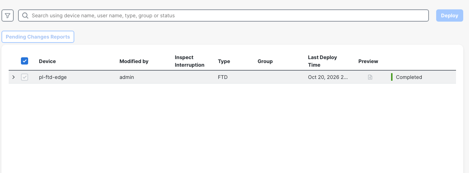The image size is (469, 173).
Task: Select the pl-ftd-edge device name
Action: point(53,77)
